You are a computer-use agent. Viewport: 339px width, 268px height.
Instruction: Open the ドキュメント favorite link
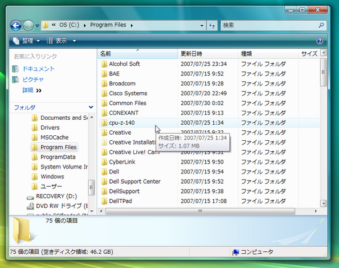point(38,69)
